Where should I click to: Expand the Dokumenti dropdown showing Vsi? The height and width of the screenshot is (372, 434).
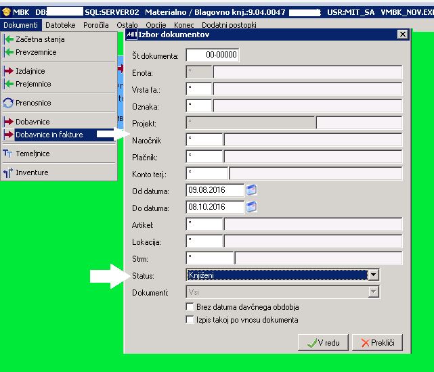[x=373, y=292]
